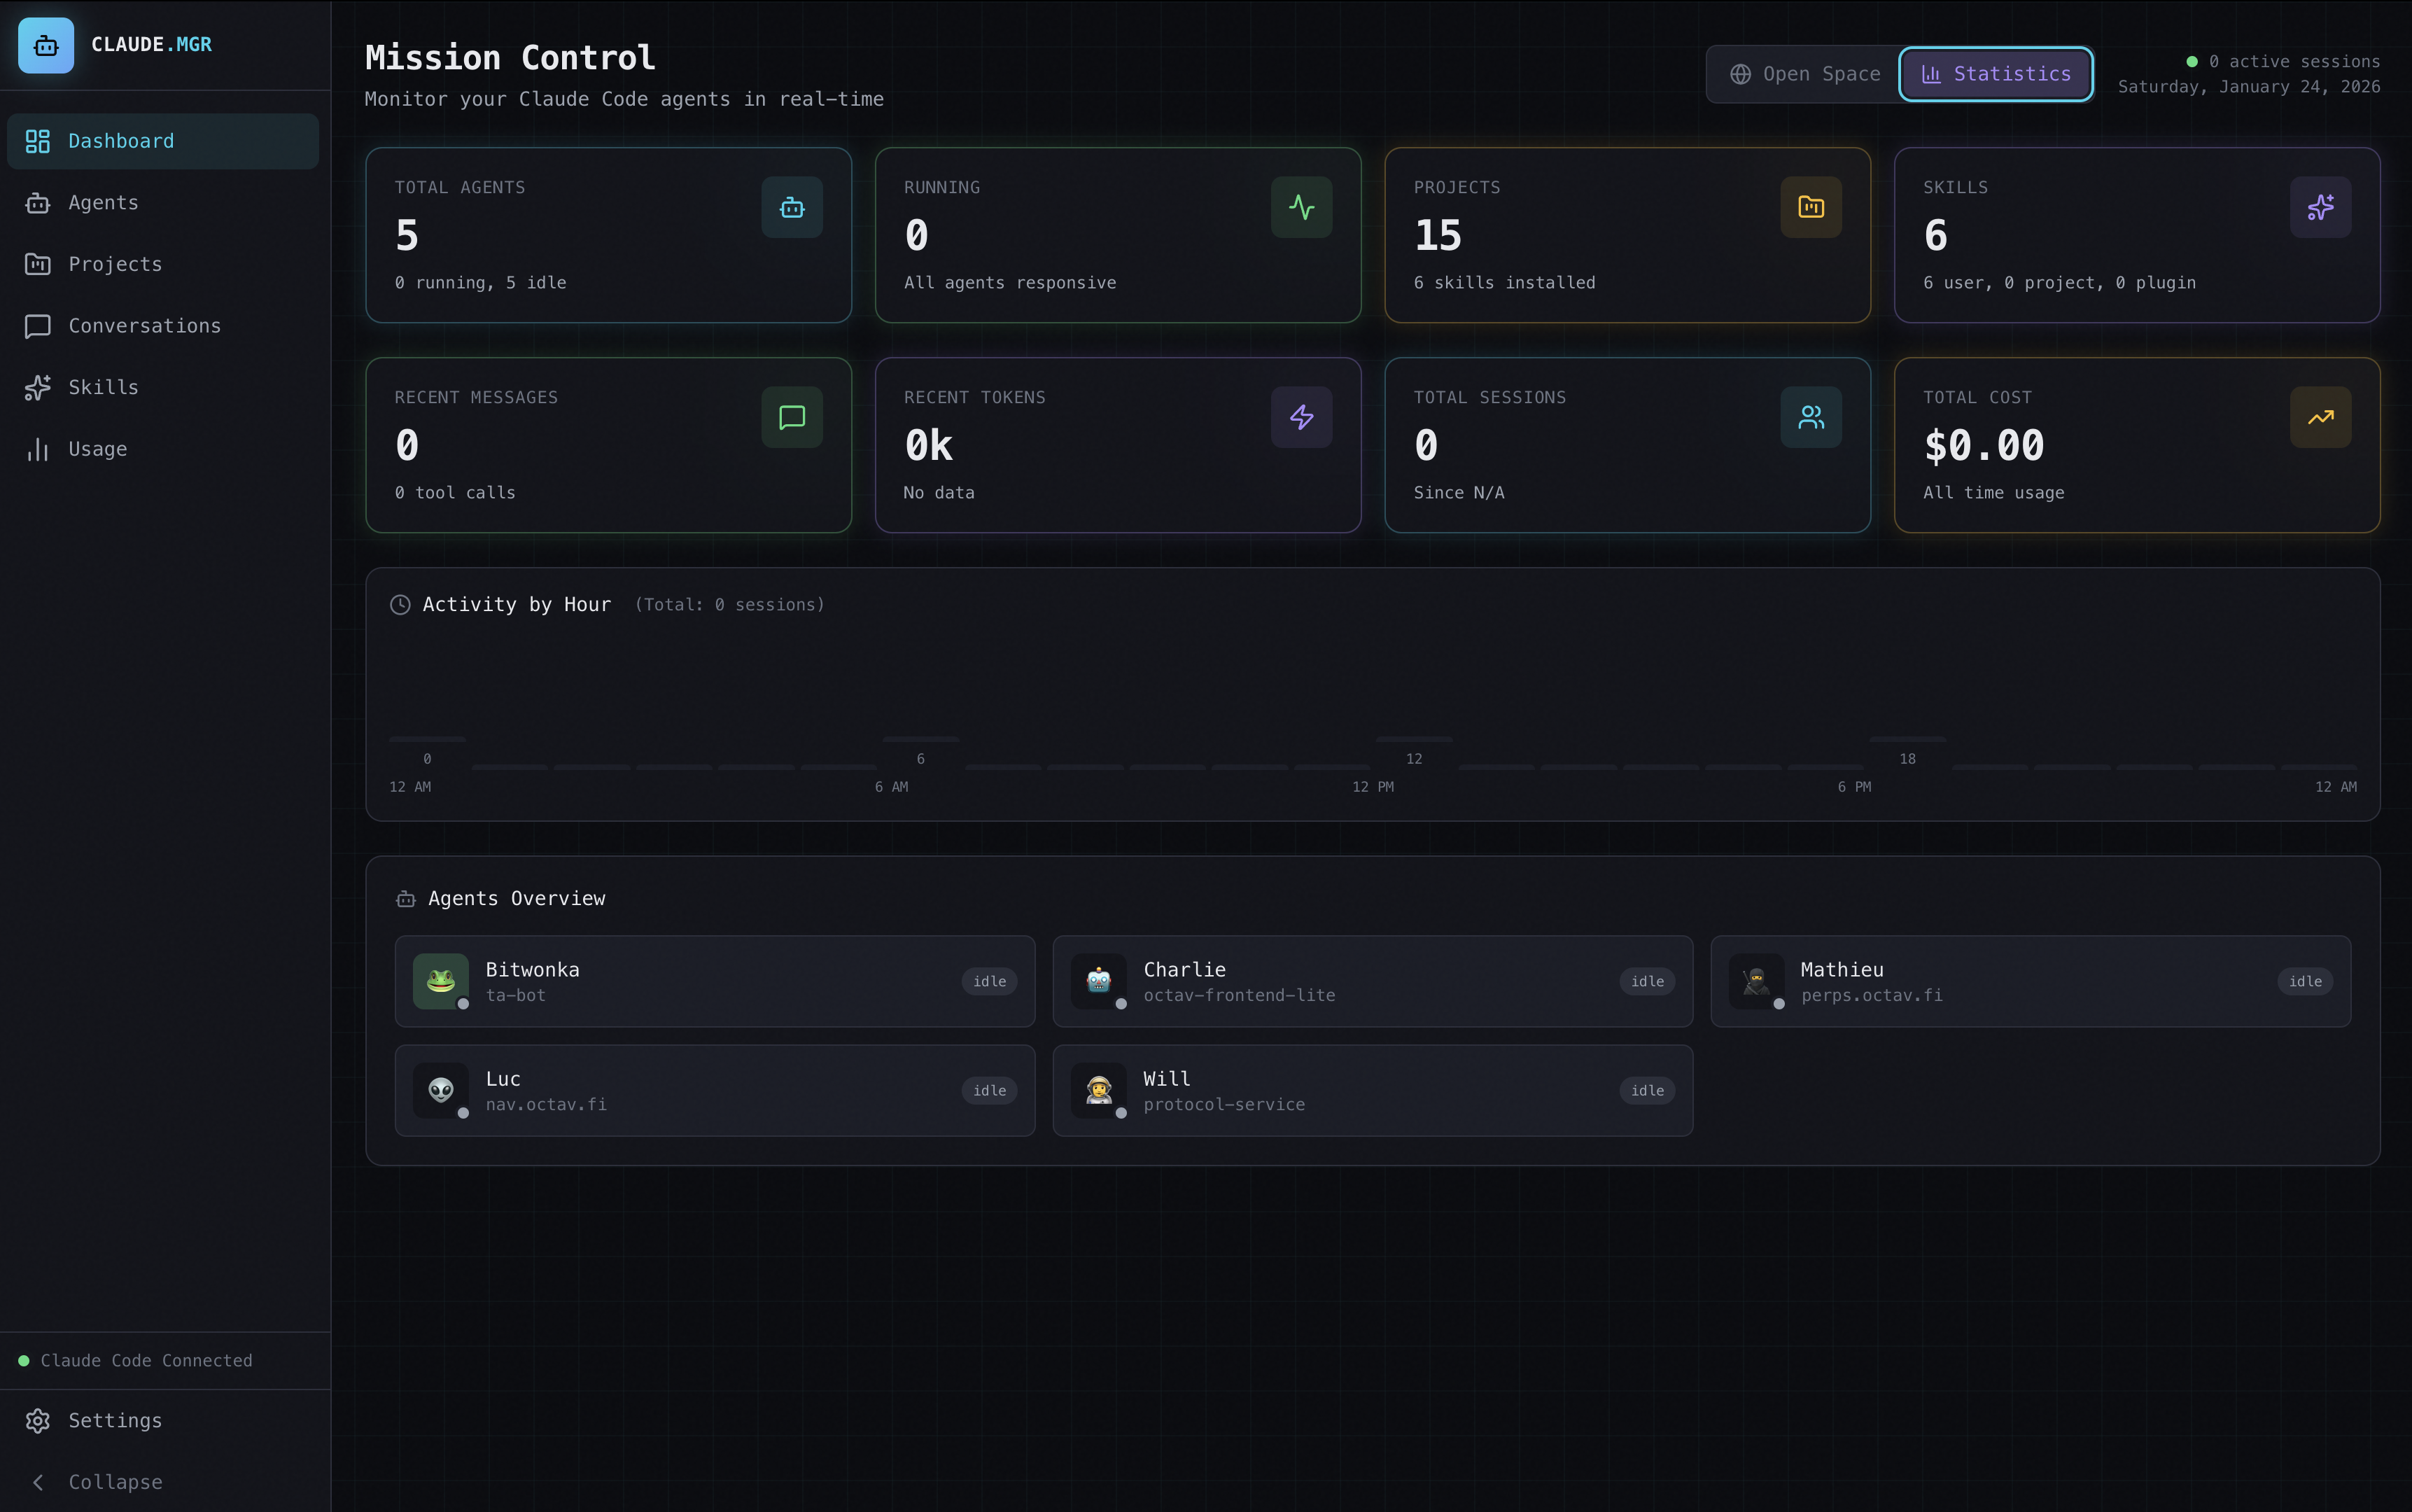
Task: Click the folder icon in Projects card
Action: click(1810, 208)
